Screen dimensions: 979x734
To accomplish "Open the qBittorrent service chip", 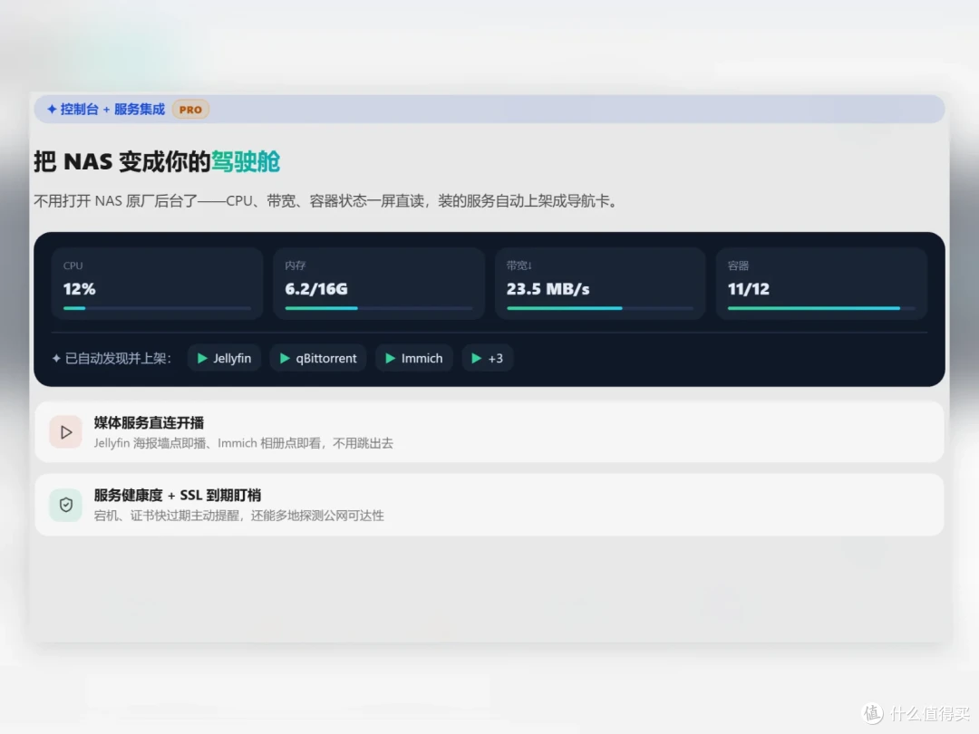I will [318, 358].
